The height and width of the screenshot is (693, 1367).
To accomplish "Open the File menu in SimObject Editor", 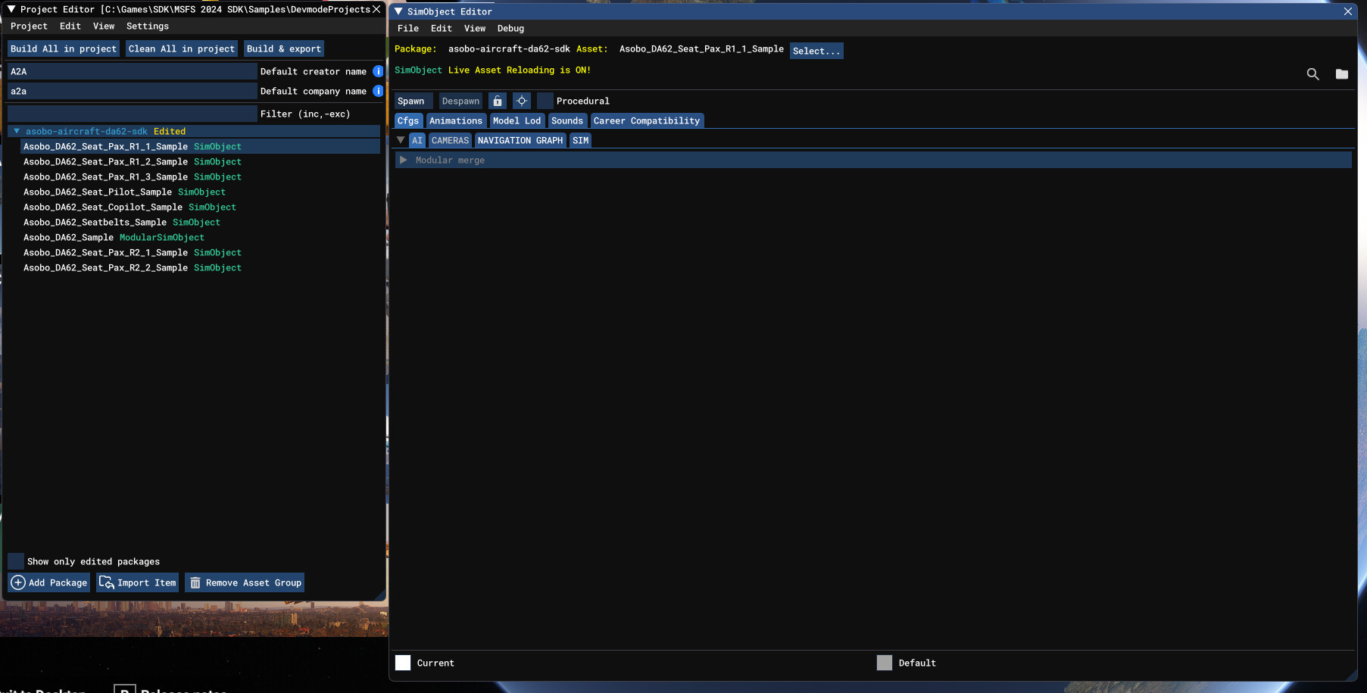I will 408,28.
